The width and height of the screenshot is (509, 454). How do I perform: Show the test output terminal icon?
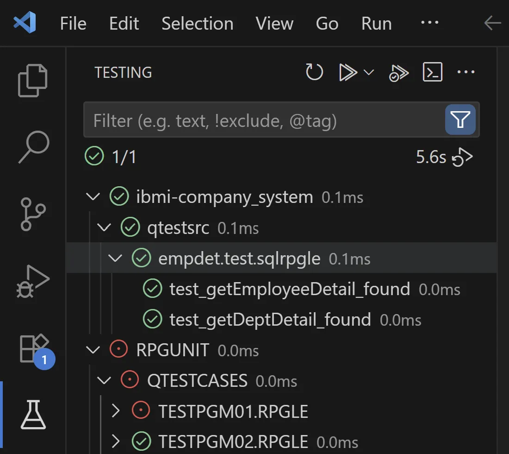(433, 72)
